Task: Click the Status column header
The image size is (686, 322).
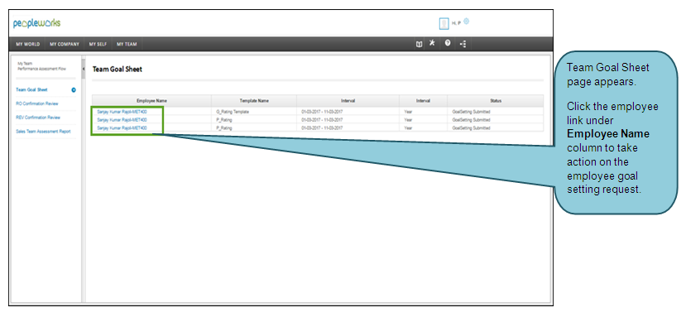Action: coord(495,101)
